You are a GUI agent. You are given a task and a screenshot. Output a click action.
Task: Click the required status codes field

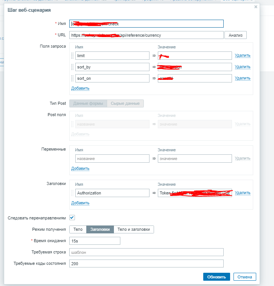click(146, 263)
